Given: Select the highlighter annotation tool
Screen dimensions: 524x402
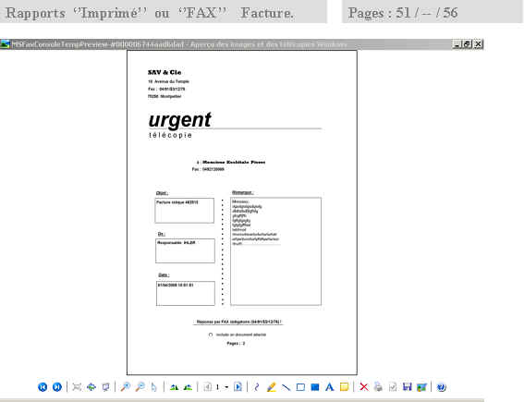Looking at the screenshot, I should click(272, 387).
